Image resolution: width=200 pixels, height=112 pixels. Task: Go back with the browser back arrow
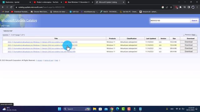tap(3, 7)
